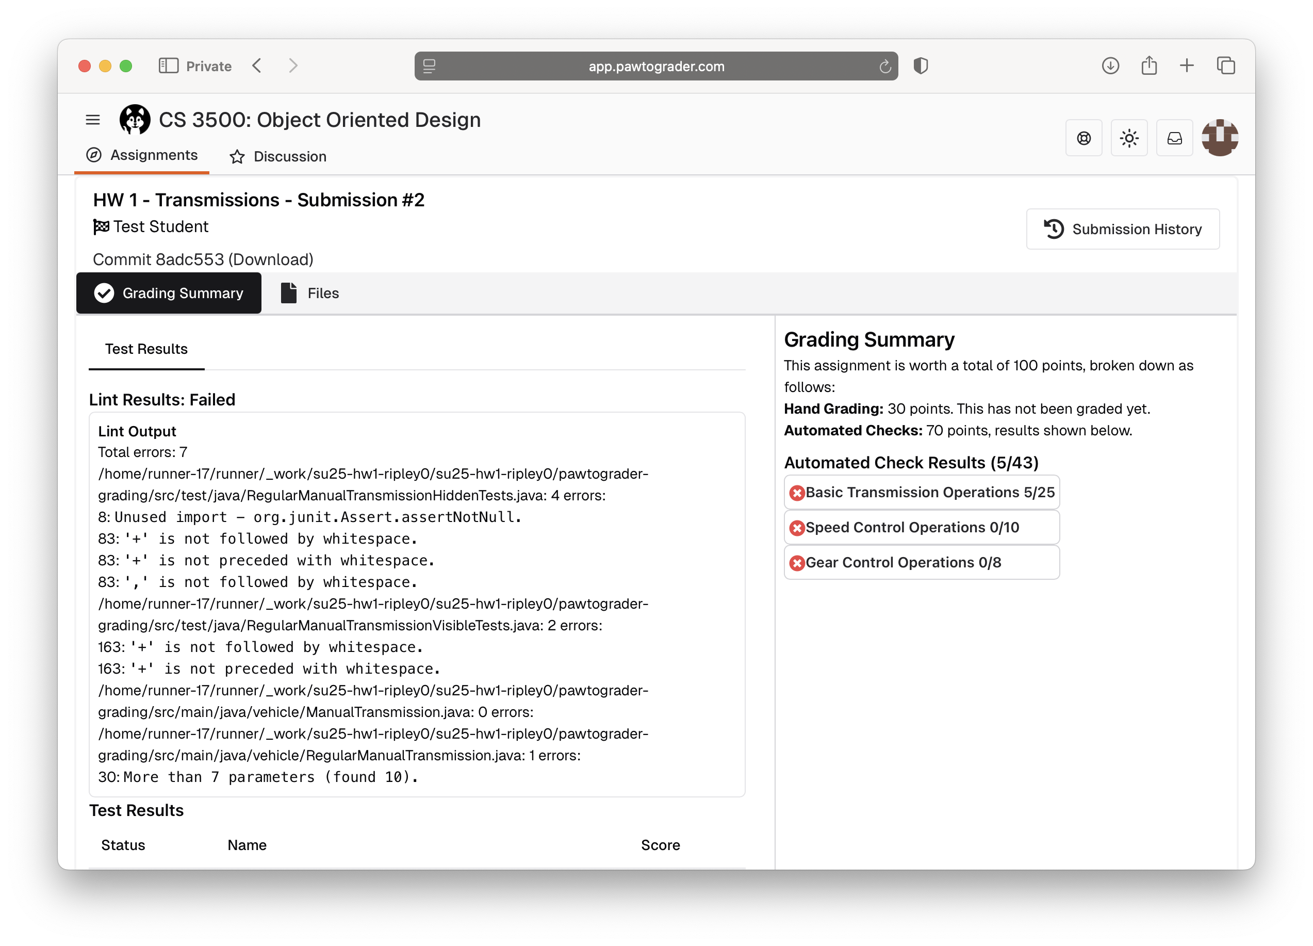
Task: Click Speed Control Operations 0/10 result
Action: (x=922, y=528)
